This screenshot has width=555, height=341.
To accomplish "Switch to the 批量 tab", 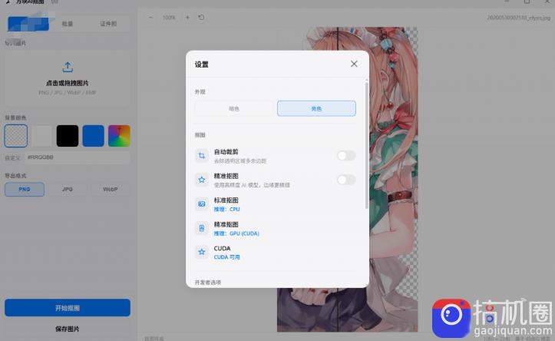I will (x=68, y=24).
